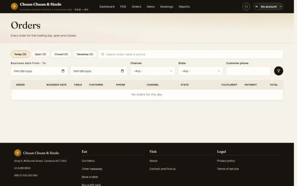297x186 pixels.
Task: Select the Today (0) filter pill
Action: click(20, 54)
